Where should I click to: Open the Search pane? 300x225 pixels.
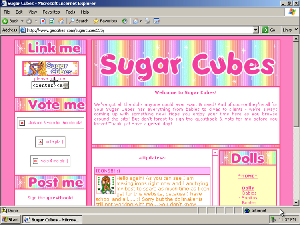(x=78, y=21)
